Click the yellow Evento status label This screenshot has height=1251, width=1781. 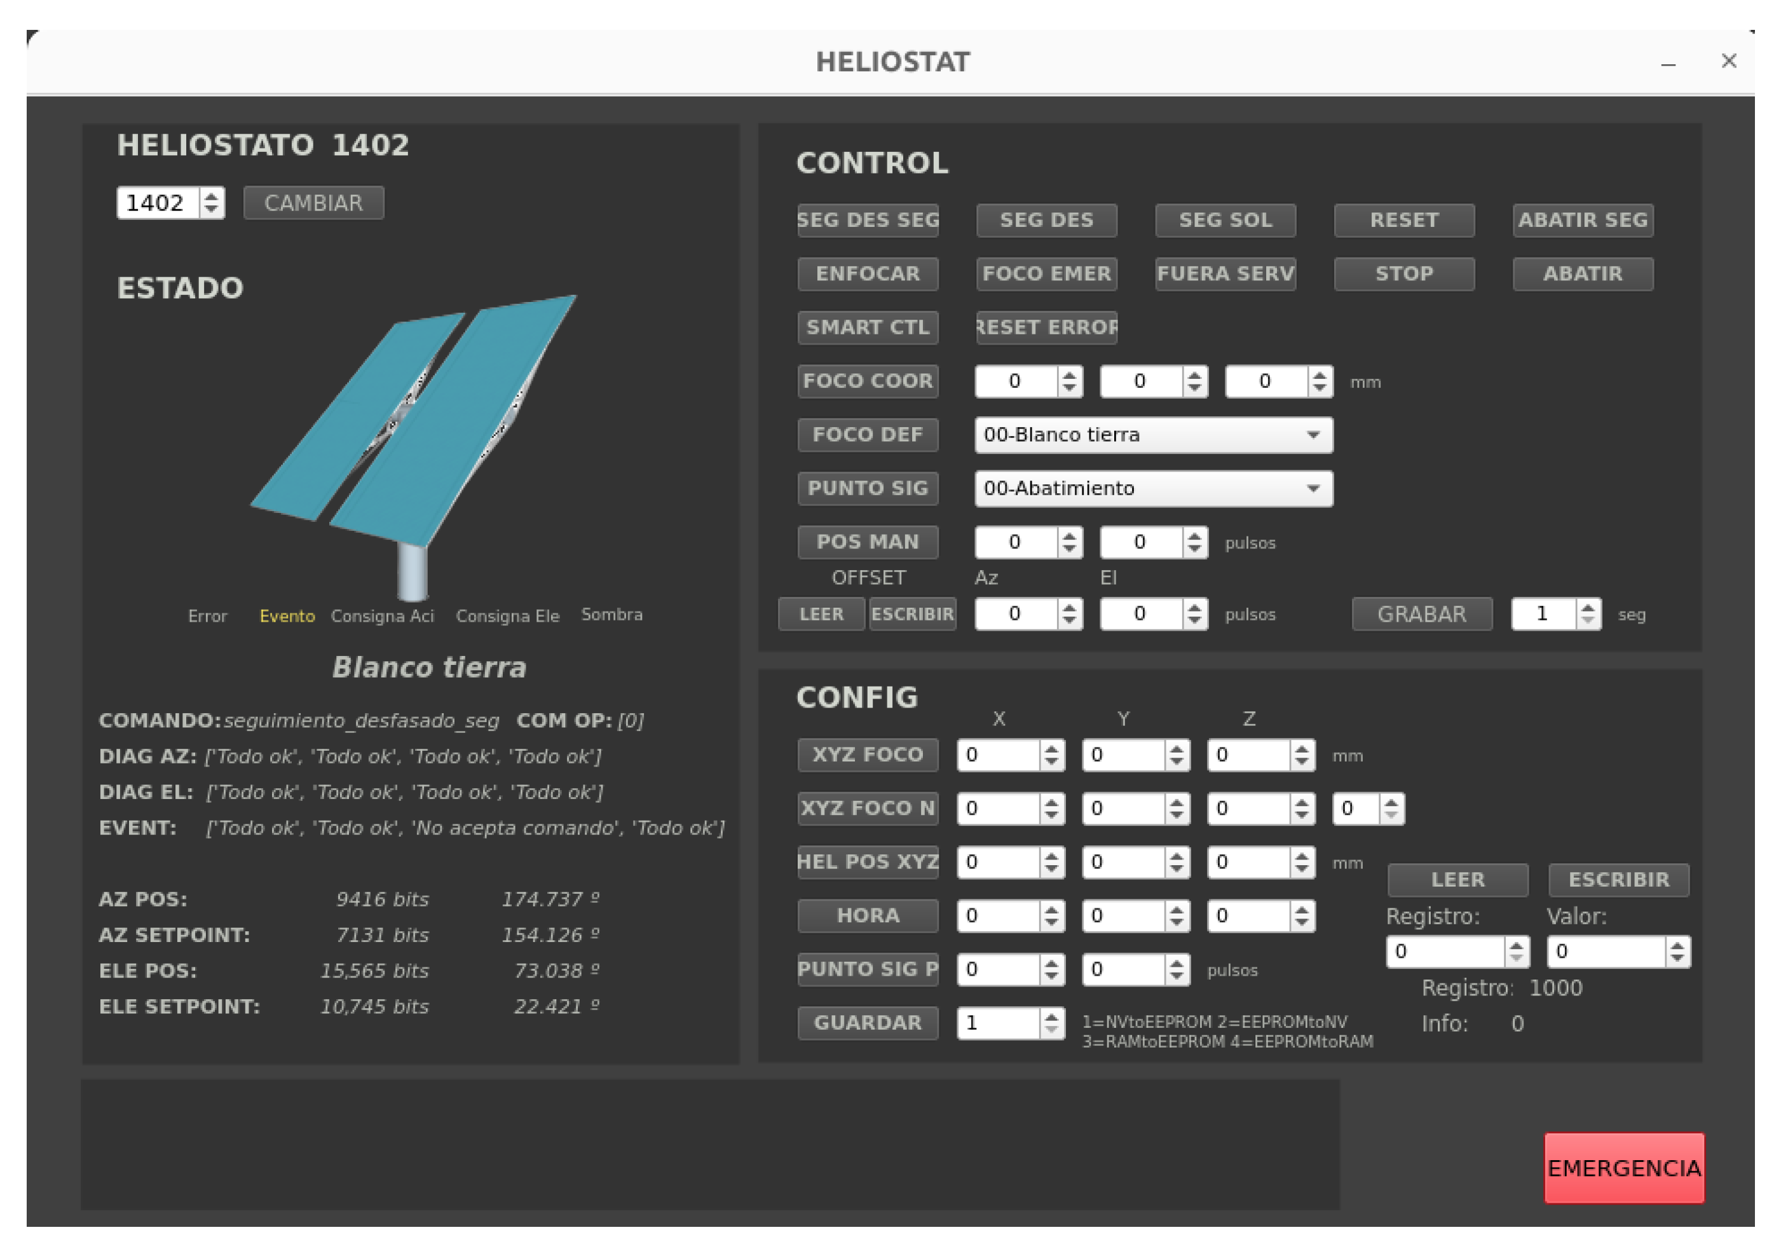pyautogui.click(x=287, y=617)
